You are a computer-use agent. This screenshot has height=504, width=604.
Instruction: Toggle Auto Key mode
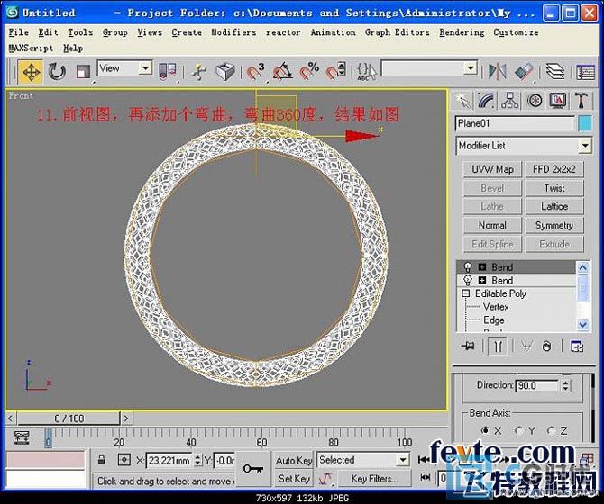click(x=294, y=460)
